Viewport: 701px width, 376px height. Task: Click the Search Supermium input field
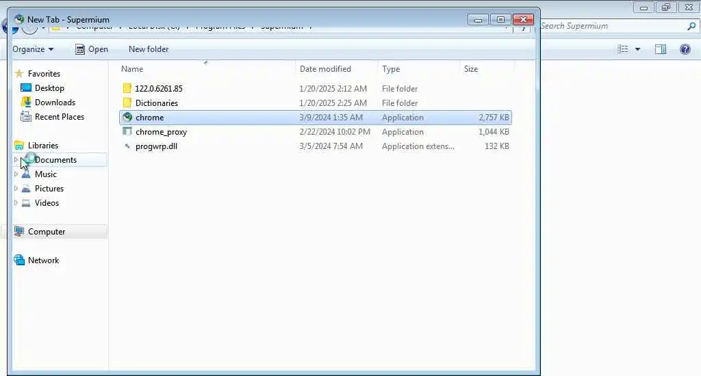pyautogui.click(x=613, y=26)
